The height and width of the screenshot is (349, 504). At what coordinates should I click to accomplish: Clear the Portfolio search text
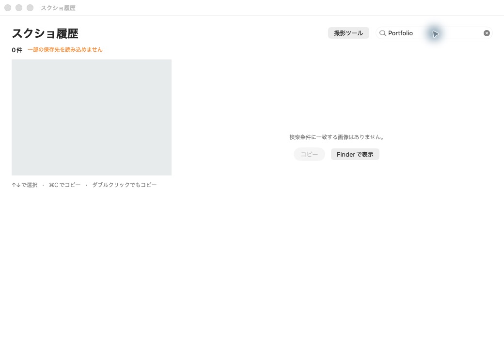[x=487, y=33]
